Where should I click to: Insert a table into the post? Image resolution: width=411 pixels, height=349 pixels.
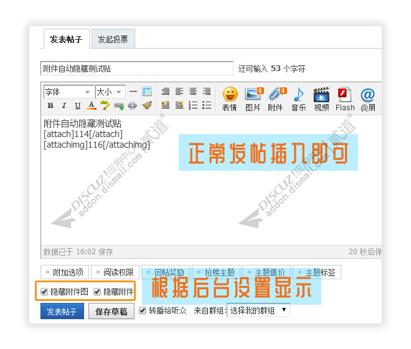[147, 92]
